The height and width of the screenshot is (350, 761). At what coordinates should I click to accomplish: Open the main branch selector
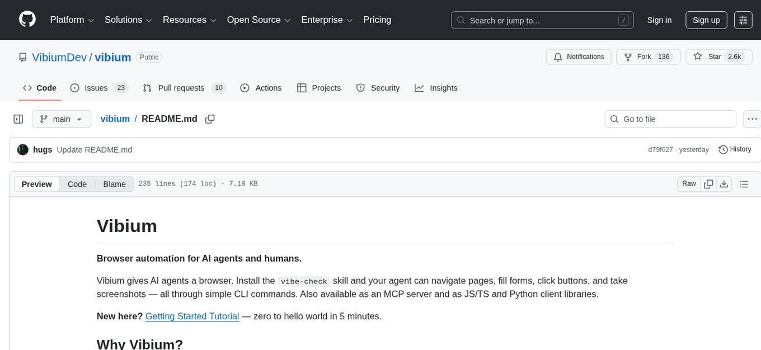tap(62, 119)
